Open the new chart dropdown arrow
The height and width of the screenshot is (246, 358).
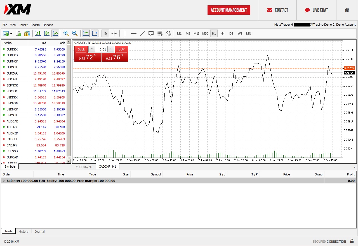11,33
